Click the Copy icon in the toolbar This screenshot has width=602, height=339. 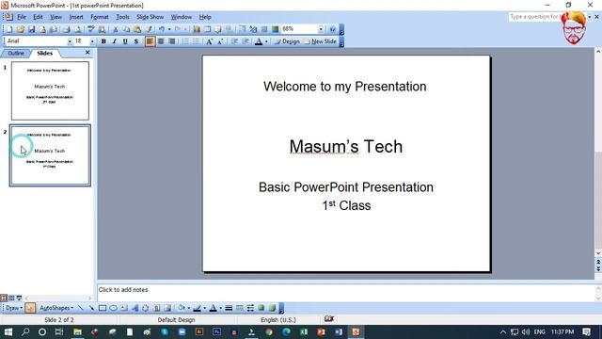point(126,29)
